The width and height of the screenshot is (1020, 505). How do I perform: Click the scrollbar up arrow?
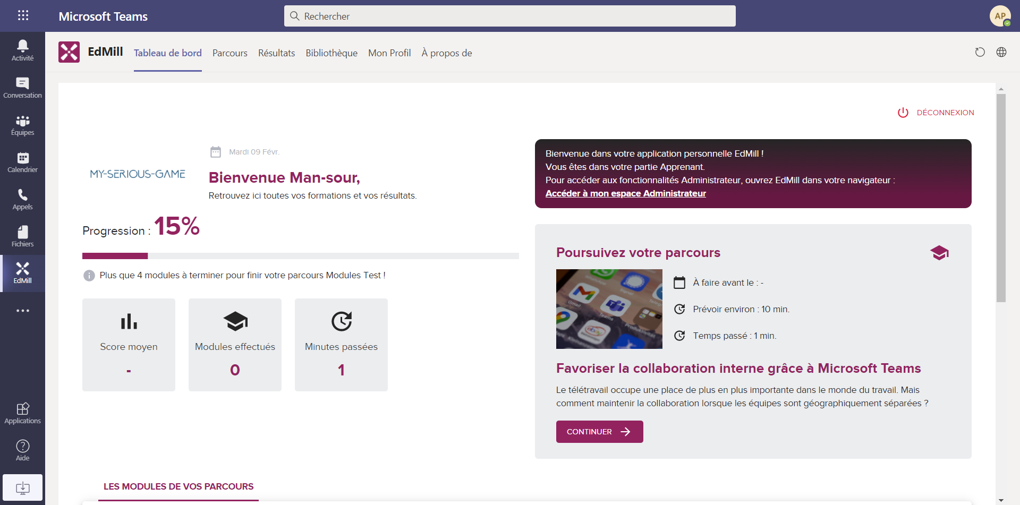[1001, 89]
